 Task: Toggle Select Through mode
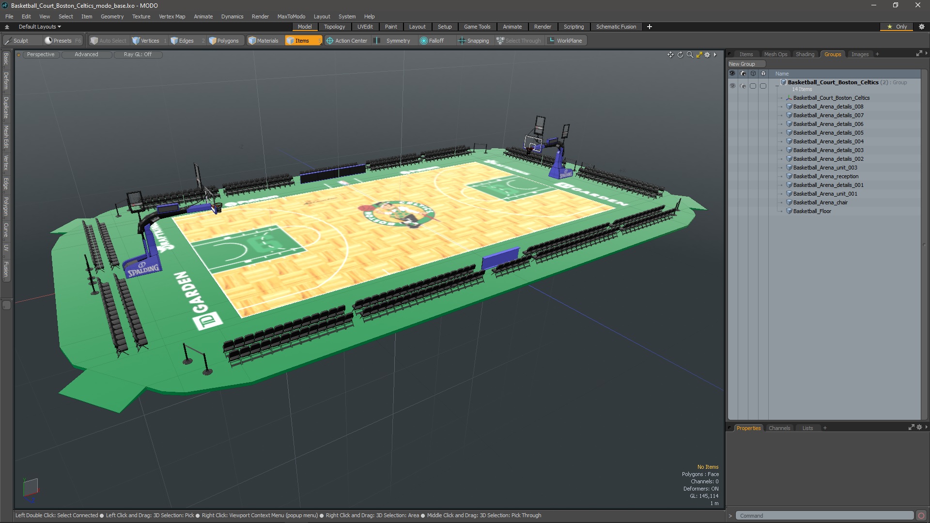pyautogui.click(x=519, y=41)
